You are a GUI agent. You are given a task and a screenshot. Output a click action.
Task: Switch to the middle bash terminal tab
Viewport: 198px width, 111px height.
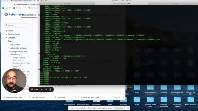(122, 3)
